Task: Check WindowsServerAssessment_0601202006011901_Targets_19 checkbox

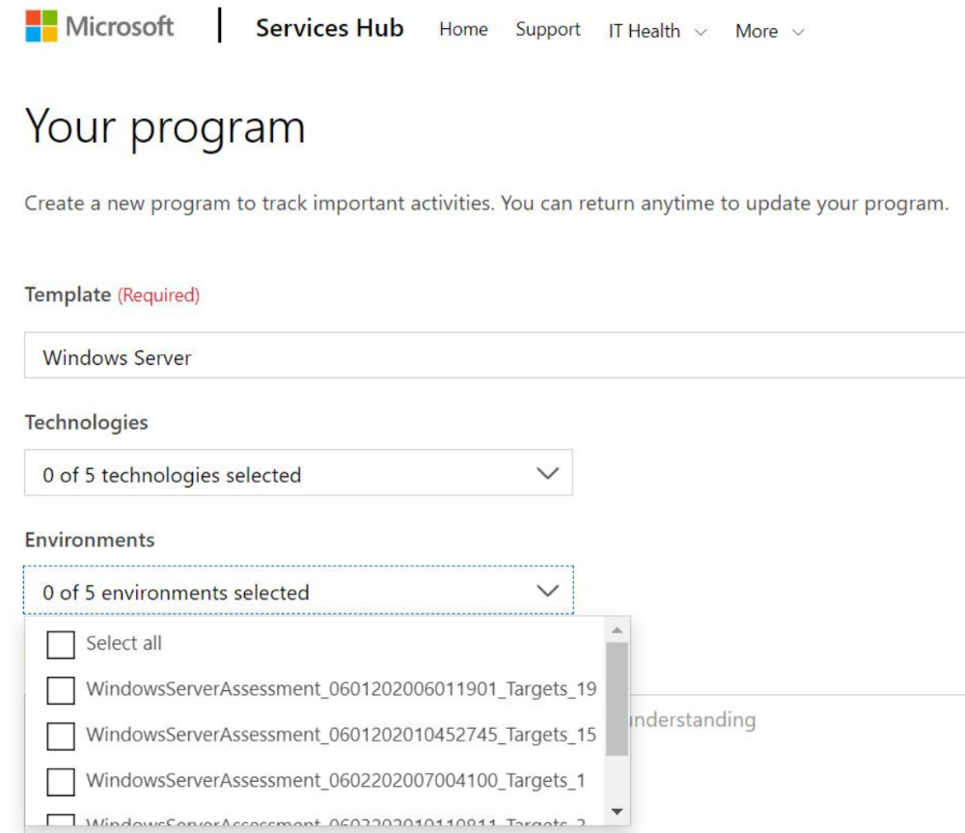Action: point(61,690)
